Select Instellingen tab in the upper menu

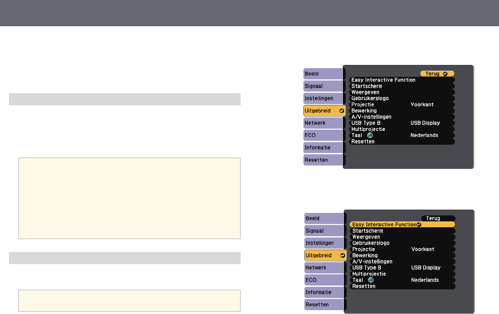[x=323, y=98]
